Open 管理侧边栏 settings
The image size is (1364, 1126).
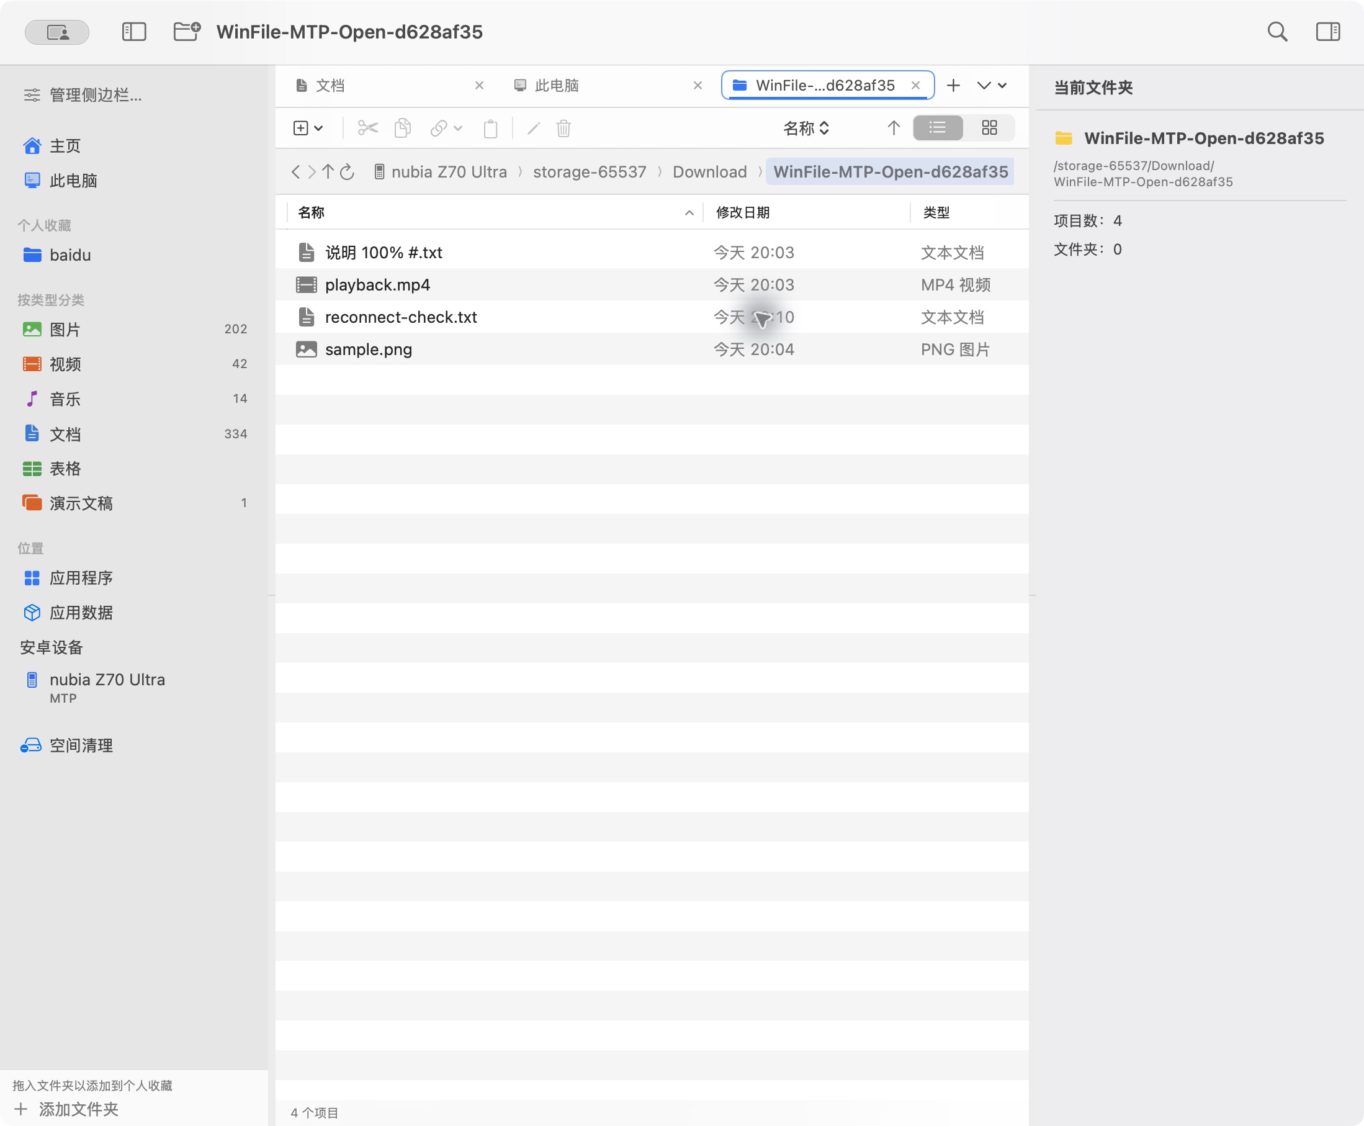[x=83, y=96]
